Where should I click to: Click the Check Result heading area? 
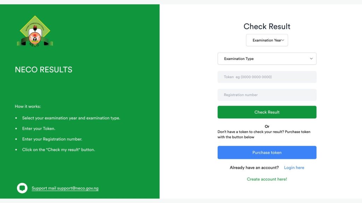pyautogui.click(x=267, y=26)
